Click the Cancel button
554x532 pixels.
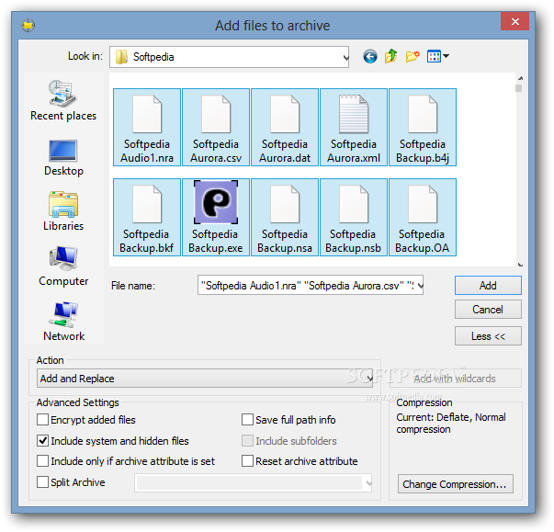(488, 310)
